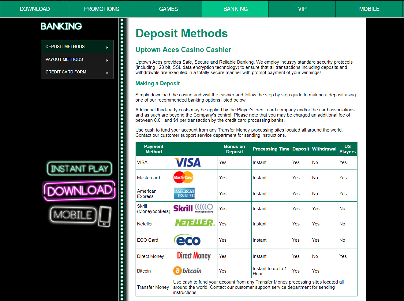This screenshot has width=404, height=301.
Task: Click the ECO Card name cell
Action: 154,240
